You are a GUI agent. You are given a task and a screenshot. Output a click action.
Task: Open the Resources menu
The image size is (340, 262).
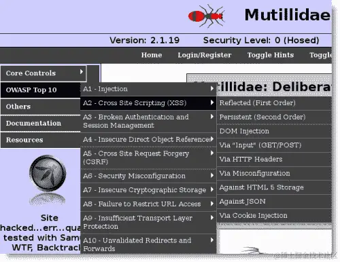click(x=41, y=140)
